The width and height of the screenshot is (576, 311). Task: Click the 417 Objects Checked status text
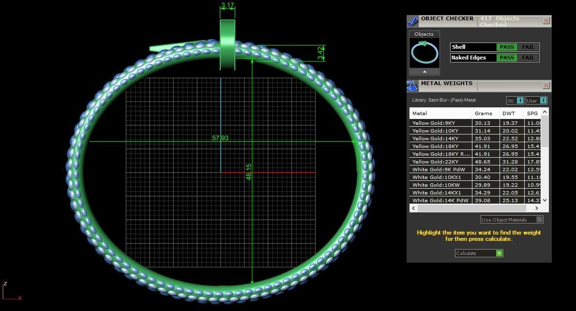[500, 21]
